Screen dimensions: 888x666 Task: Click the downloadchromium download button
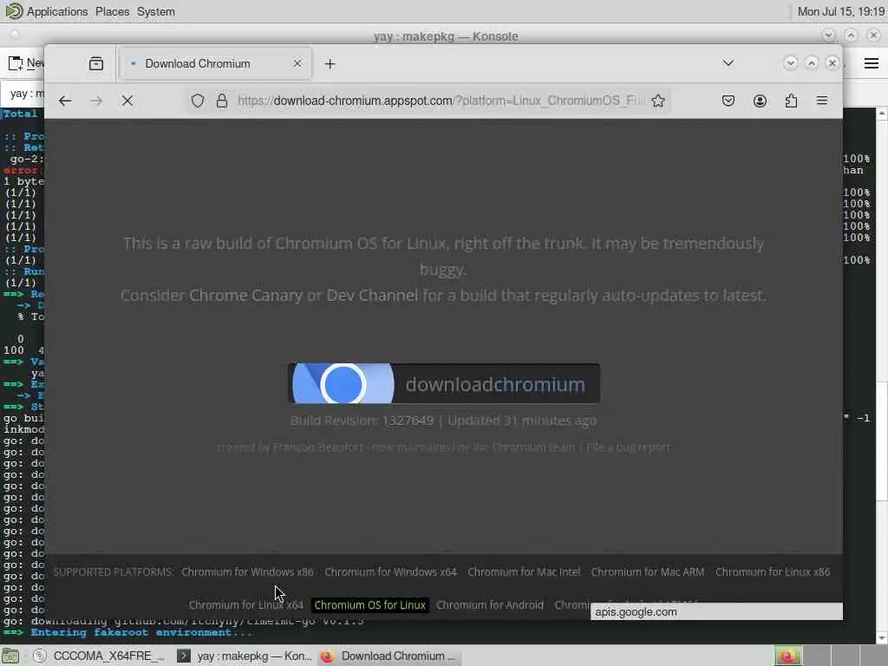pyautogui.click(x=443, y=383)
